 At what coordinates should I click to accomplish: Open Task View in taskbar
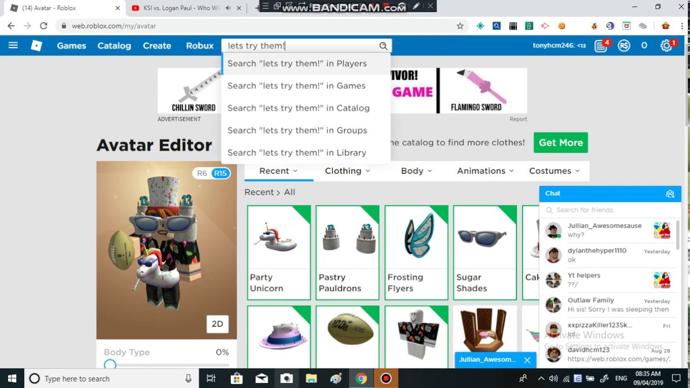(211, 379)
